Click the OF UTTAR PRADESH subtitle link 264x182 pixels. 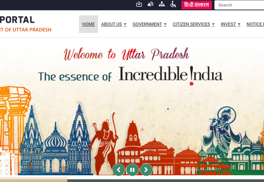point(25,30)
